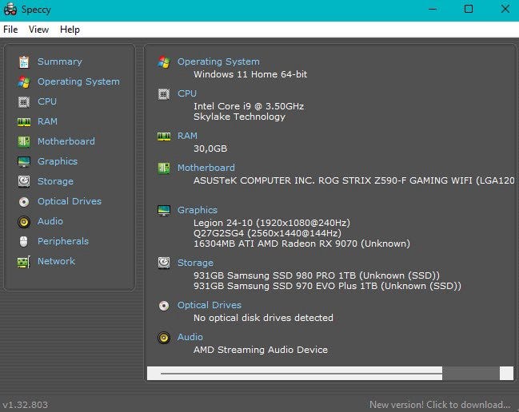
Task: Click 'Legion 24-10 (1920x1080@240Hz)' text
Action: [x=272, y=223]
